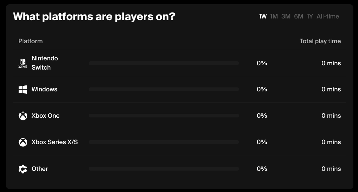Click the Nintendo Switch platform icon
The width and height of the screenshot is (358, 192).
23,63
